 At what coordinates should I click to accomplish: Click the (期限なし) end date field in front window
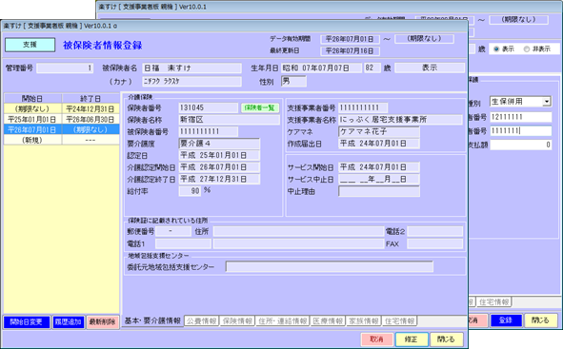click(x=424, y=39)
